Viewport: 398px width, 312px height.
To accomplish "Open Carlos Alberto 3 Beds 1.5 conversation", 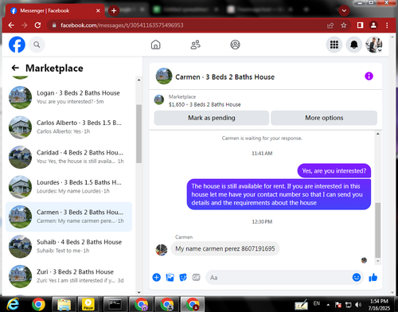I will (69, 127).
